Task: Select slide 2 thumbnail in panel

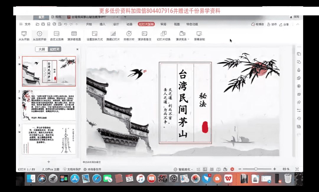Action: point(49,105)
